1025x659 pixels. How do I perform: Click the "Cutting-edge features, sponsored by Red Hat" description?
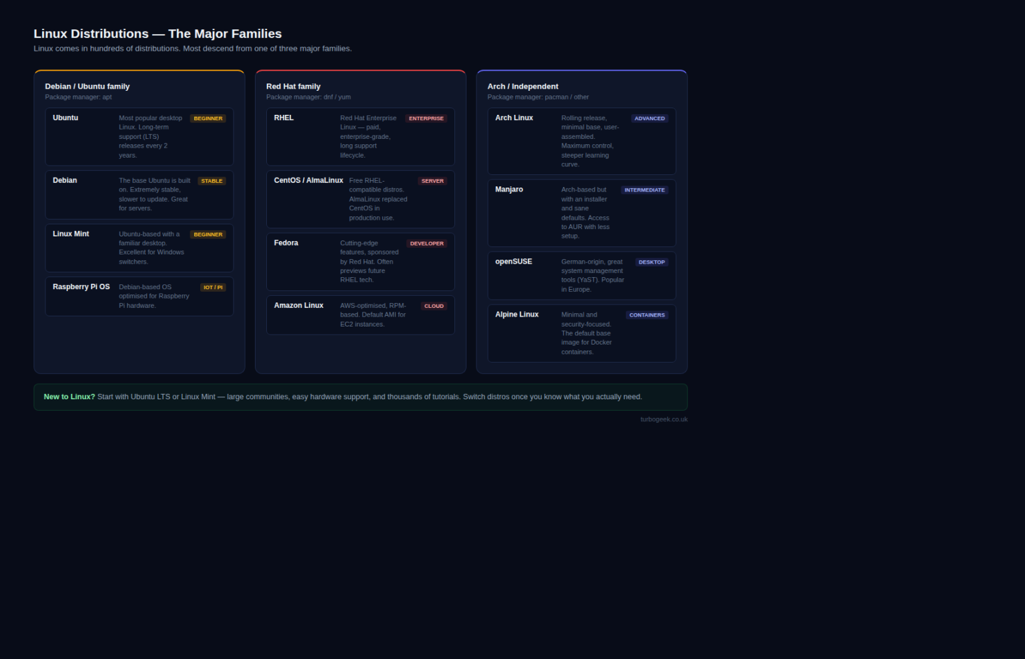(x=370, y=262)
